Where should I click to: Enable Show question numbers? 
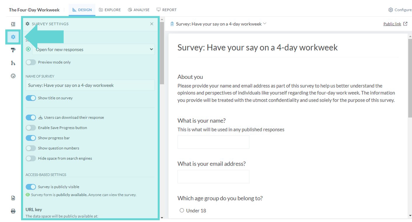31,148
